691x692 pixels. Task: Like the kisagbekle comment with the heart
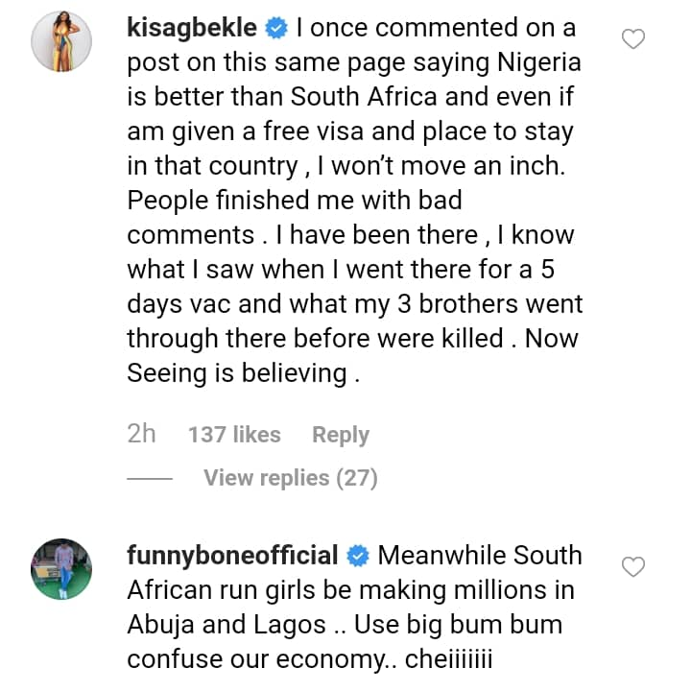coord(633,39)
